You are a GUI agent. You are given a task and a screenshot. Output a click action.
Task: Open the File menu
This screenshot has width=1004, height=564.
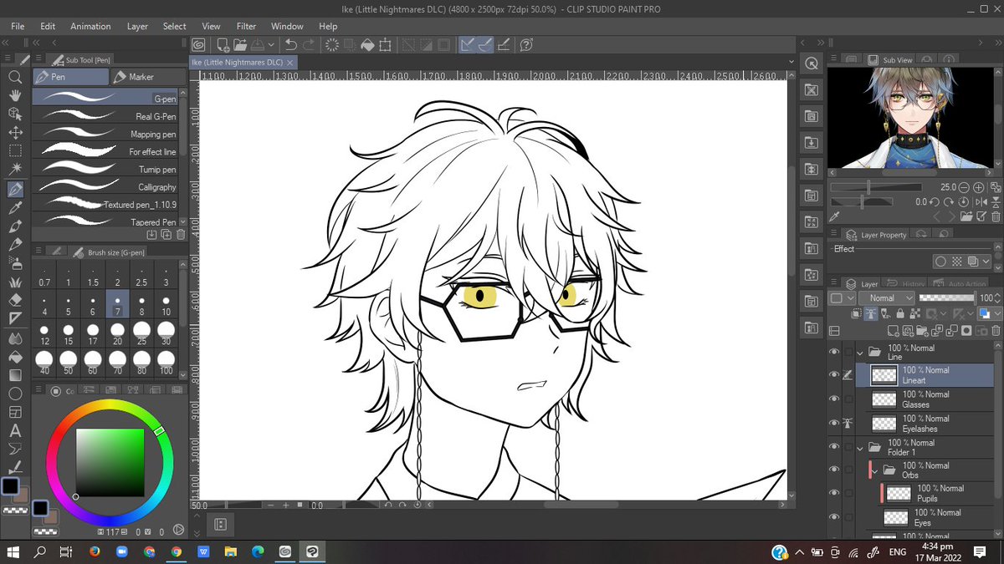18,26
